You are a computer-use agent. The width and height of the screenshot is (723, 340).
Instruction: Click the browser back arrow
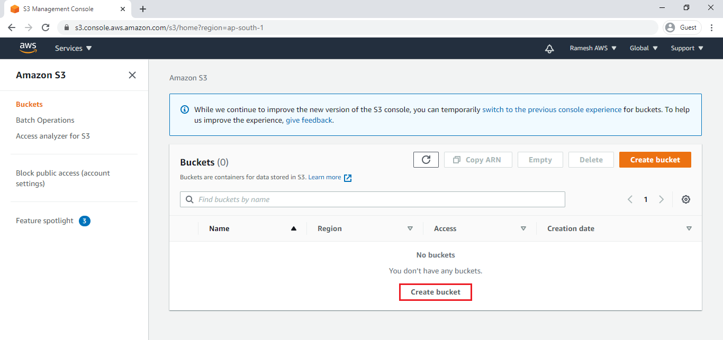coord(12,27)
